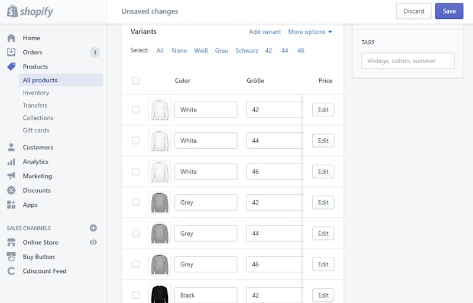Open the More options dropdown

click(x=310, y=32)
